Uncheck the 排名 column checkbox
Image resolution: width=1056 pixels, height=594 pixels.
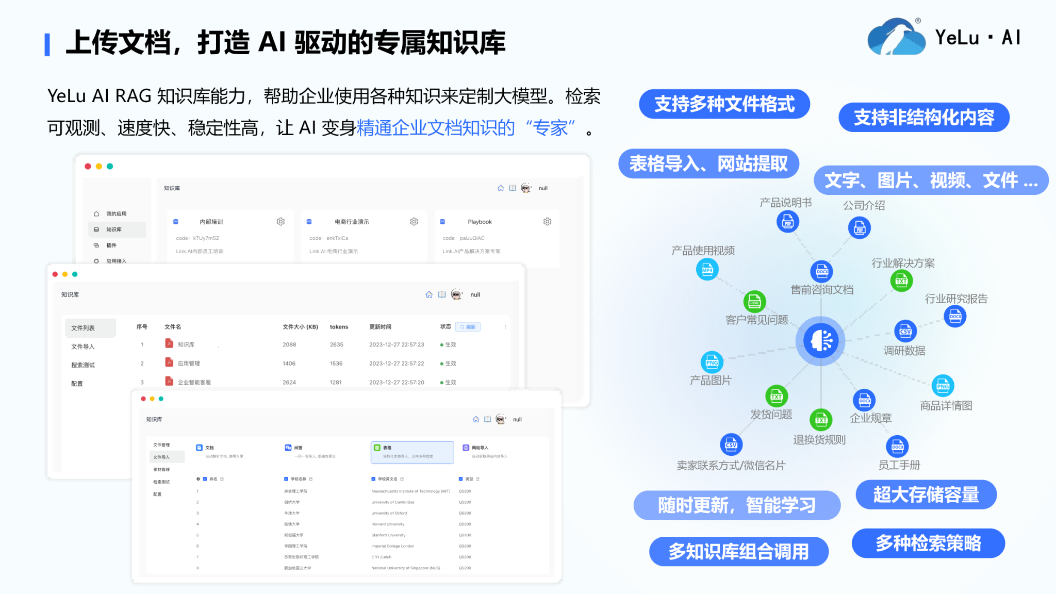pos(205,479)
